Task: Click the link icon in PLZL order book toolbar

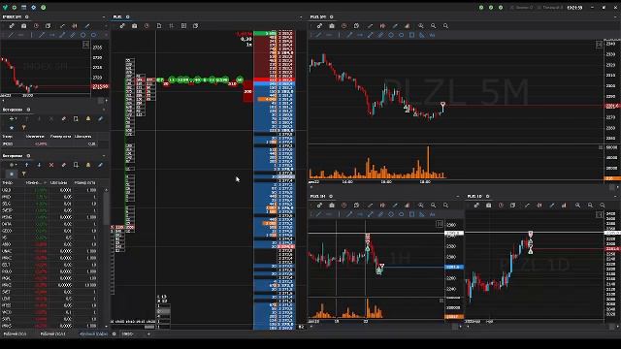Action: (122, 26)
